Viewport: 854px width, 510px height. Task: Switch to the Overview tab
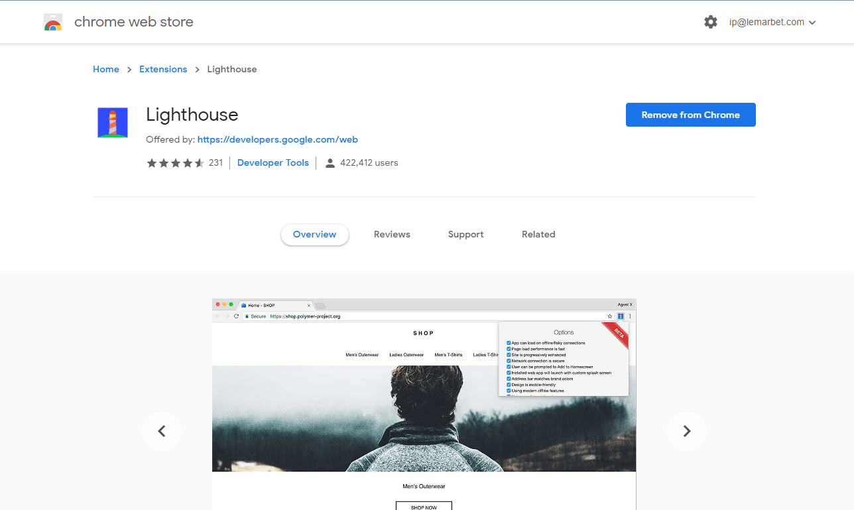[315, 234]
